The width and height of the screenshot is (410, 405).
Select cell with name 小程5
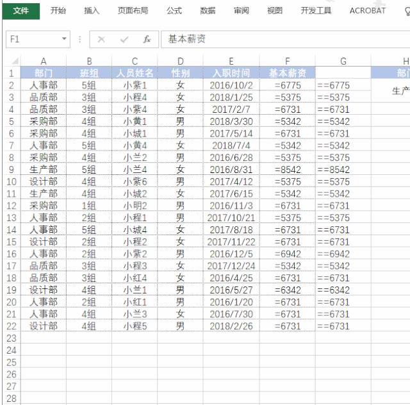coord(135,326)
